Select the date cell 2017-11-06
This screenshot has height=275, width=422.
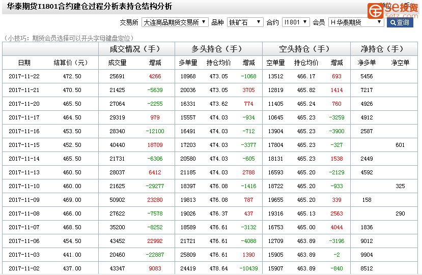pos(24,241)
